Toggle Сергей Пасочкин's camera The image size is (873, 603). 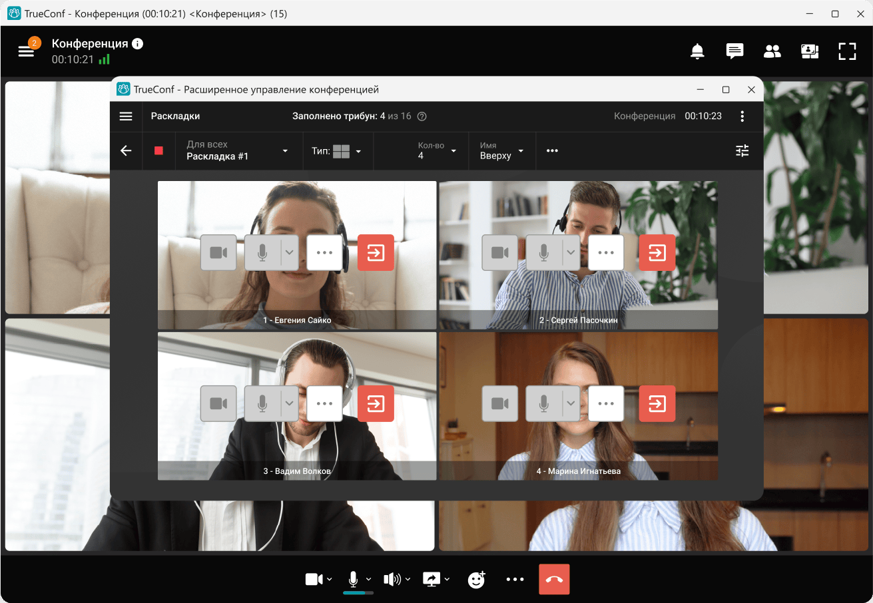click(499, 253)
